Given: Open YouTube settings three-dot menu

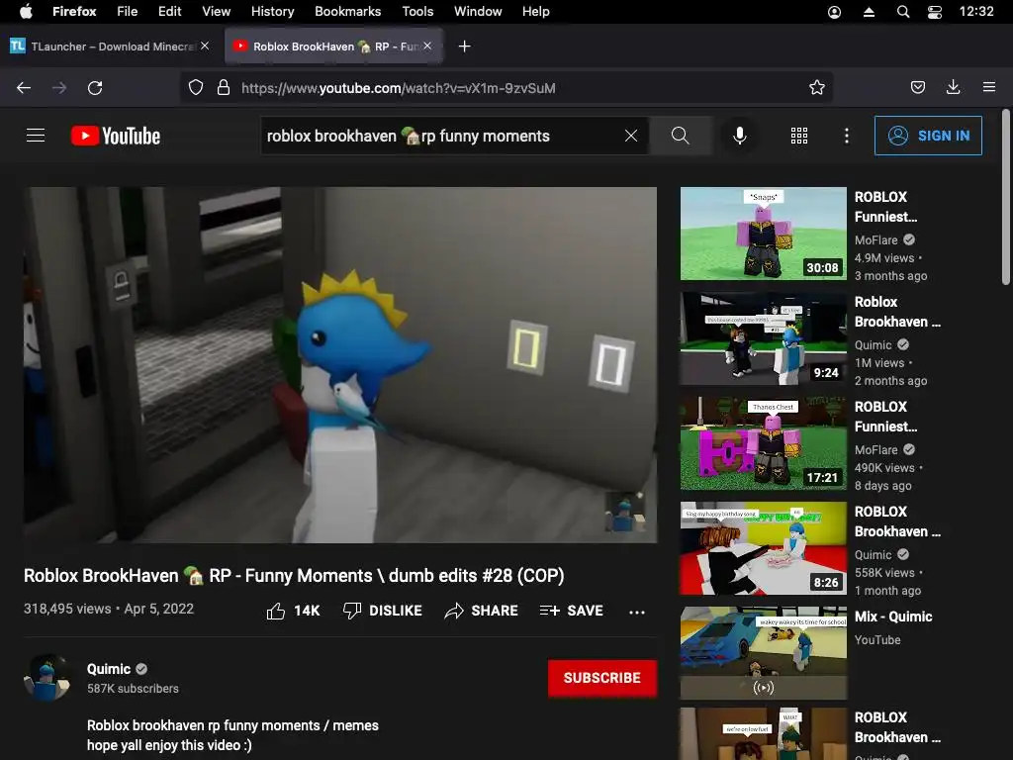Looking at the screenshot, I should 847,136.
